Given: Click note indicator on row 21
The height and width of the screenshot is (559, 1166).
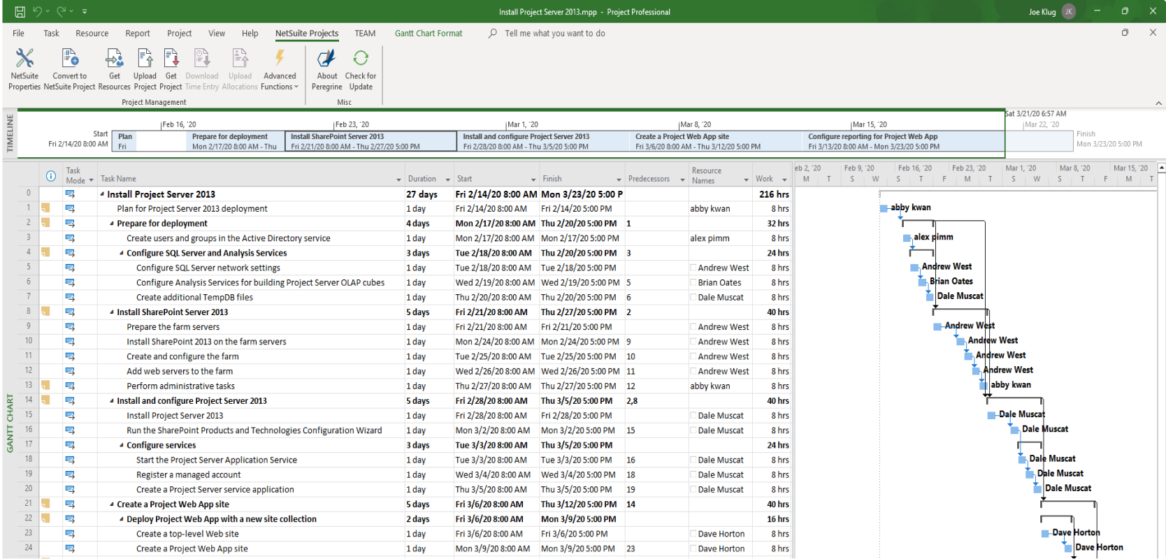Looking at the screenshot, I should (x=45, y=504).
